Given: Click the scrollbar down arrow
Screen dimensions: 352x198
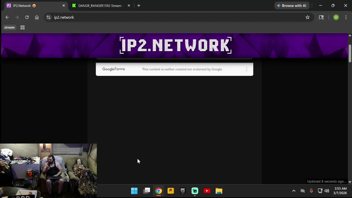Looking at the screenshot, I should point(350,182).
